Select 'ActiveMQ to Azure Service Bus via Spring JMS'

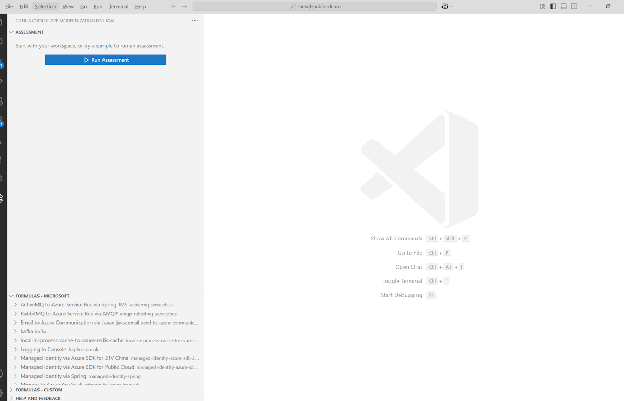(74, 305)
